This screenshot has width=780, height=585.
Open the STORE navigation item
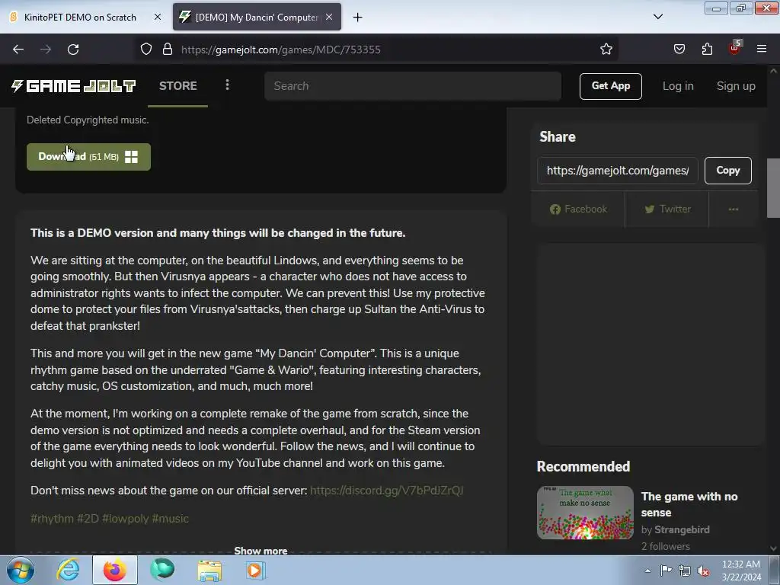pyautogui.click(x=177, y=86)
